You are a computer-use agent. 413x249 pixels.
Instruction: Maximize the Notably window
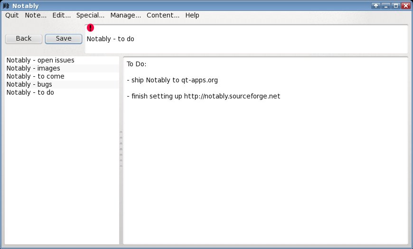[x=395, y=6]
